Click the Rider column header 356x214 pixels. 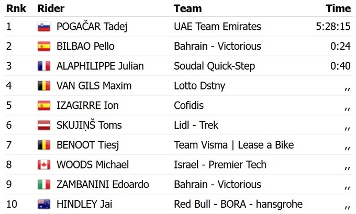coord(50,8)
